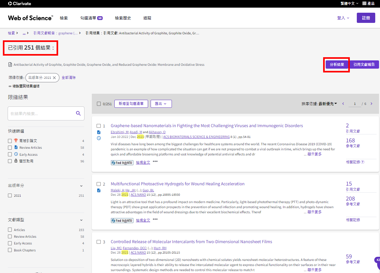Go to next results page arrow
380x273 pixels.
point(371,104)
